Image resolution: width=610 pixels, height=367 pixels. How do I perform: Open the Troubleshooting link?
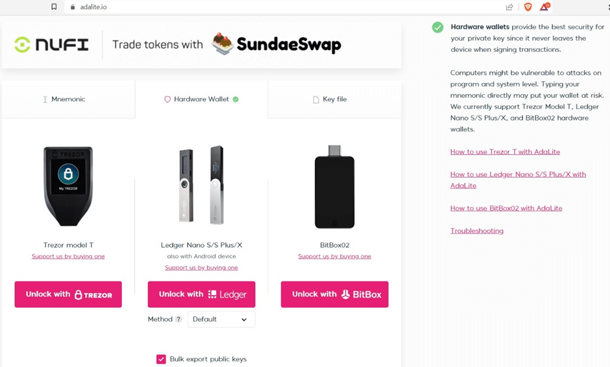[477, 231]
